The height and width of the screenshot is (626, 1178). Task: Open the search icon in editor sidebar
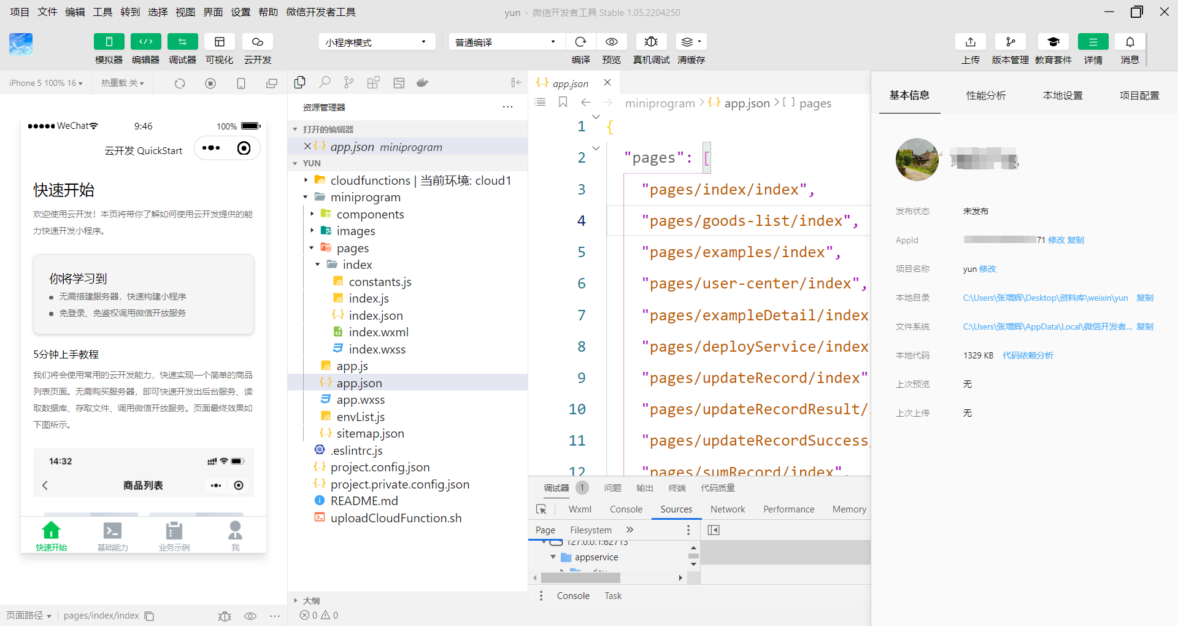coord(325,82)
